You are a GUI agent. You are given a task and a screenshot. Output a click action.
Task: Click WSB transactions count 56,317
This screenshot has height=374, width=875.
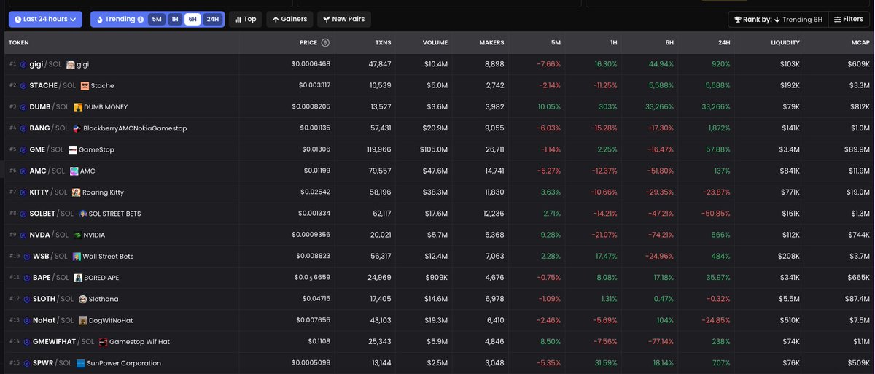(378, 256)
